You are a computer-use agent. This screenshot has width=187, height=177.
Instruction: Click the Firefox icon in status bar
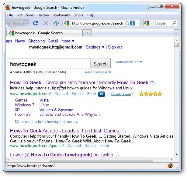tap(170, 165)
